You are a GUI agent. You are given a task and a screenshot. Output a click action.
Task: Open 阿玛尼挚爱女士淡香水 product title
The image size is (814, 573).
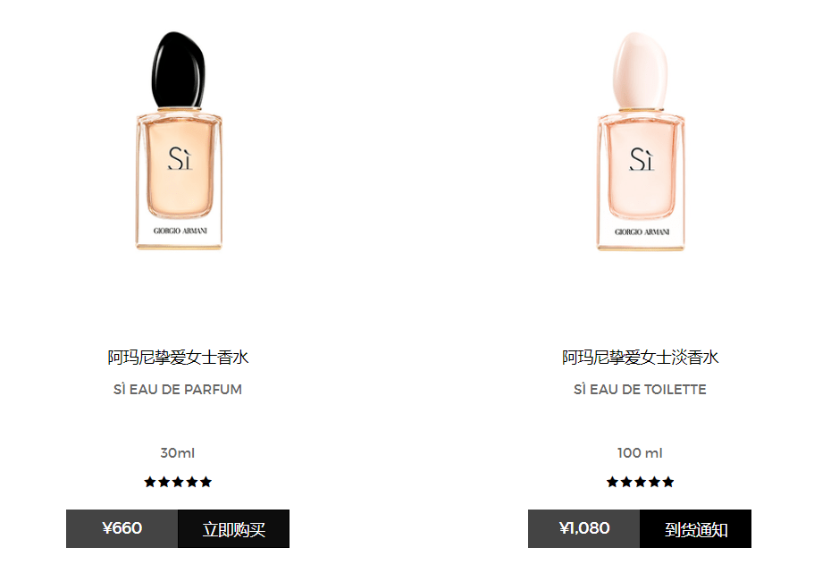coord(640,358)
